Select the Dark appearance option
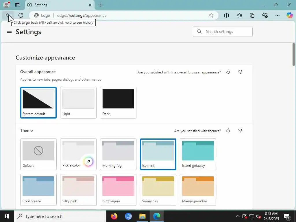Viewport: 296px width, 222px height. [x=118, y=103]
